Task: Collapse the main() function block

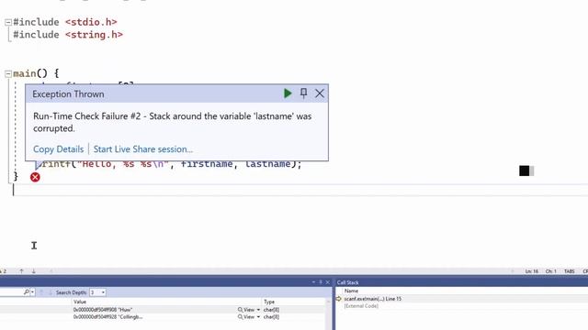Action: [8, 73]
